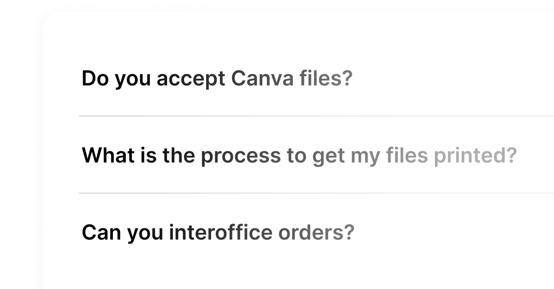The width and height of the screenshot is (554, 289).
Task: Show the answer about interoffice orders
Action: [x=218, y=232]
